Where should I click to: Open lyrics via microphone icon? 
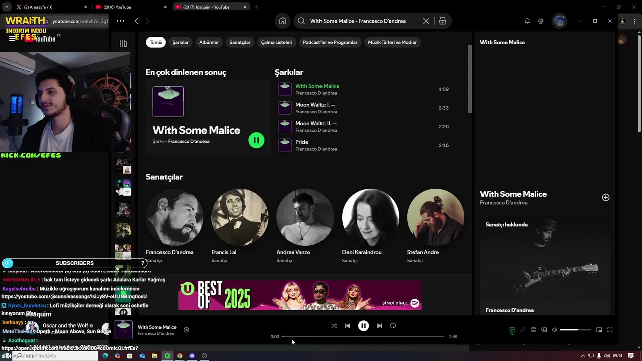click(523, 330)
